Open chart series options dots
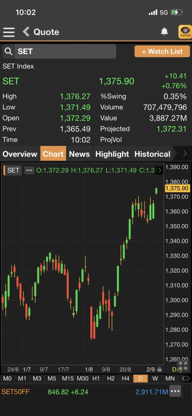The image size is (192, 416). (29, 170)
